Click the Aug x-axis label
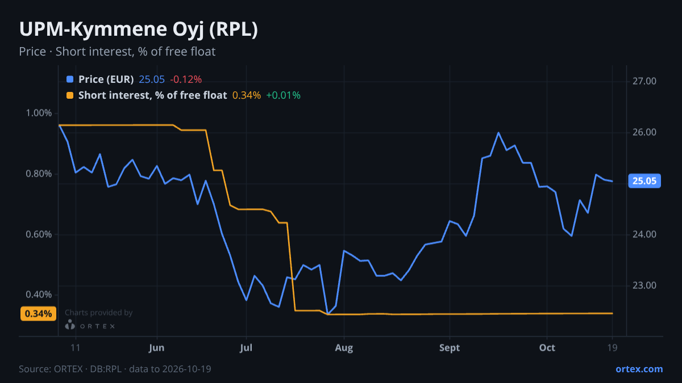682x383 pixels. click(x=343, y=348)
